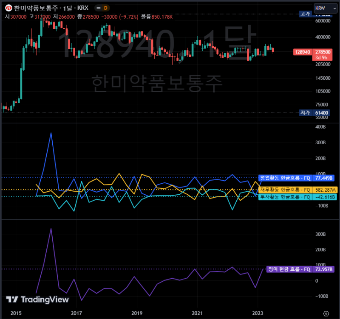This screenshot has height=319, width=340.
Task: Click the 600000 price scale label
Action: point(323,21)
